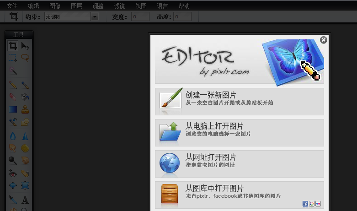This screenshot has width=357, height=211.
Task: Select the Smudge finger tool
Action: point(13,148)
